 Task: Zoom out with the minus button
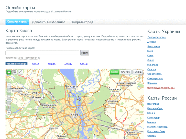pyautogui.click(x=9, y=85)
